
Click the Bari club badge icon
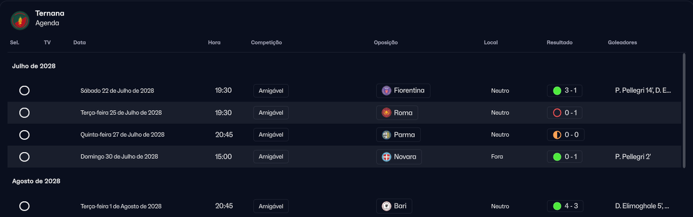[386, 206]
